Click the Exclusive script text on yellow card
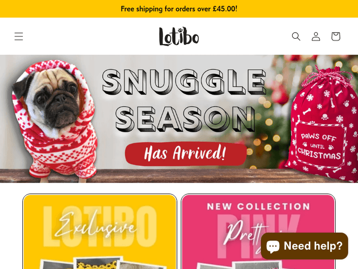358x269 pixels. 95,226
